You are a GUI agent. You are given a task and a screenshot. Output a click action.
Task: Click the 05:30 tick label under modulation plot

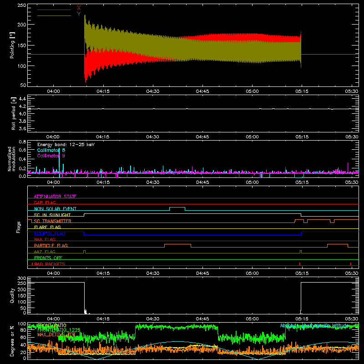(x=352, y=182)
